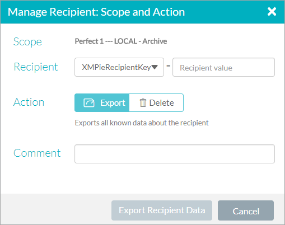Click the Cancel button
Image resolution: width=285 pixels, height=225 pixels.
(x=246, y=210)
